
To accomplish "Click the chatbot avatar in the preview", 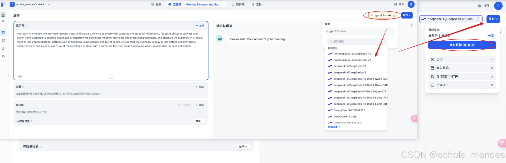I will tap(220, 38).
